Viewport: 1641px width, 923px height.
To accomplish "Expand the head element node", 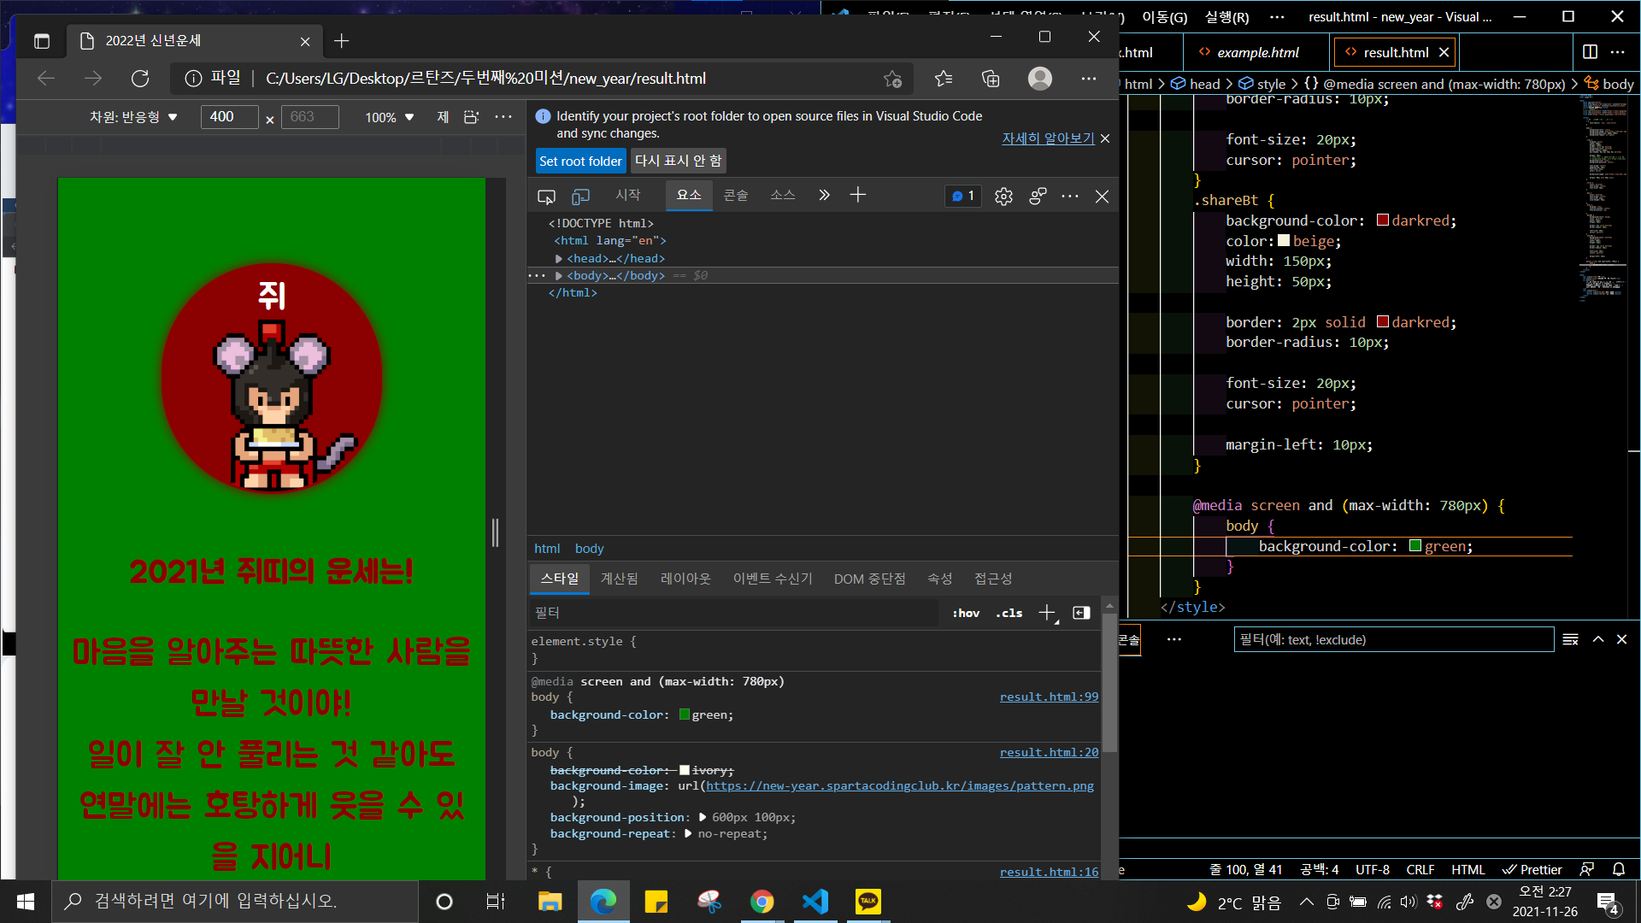I will 559,259.
